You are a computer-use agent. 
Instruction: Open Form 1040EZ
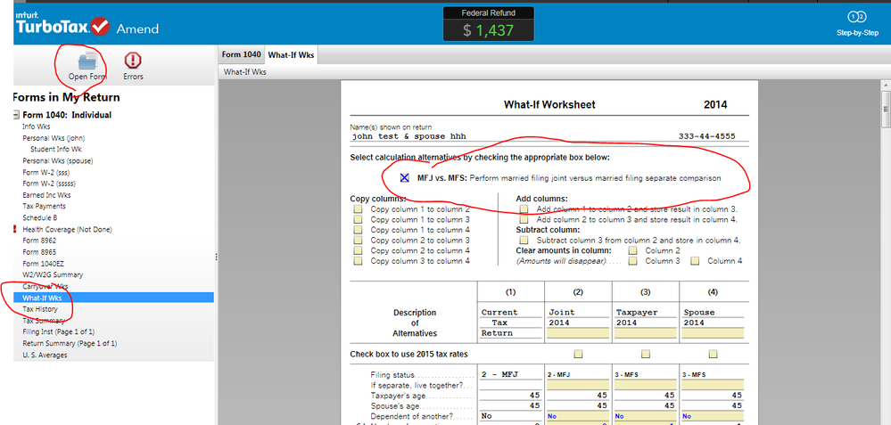point(43,263)
